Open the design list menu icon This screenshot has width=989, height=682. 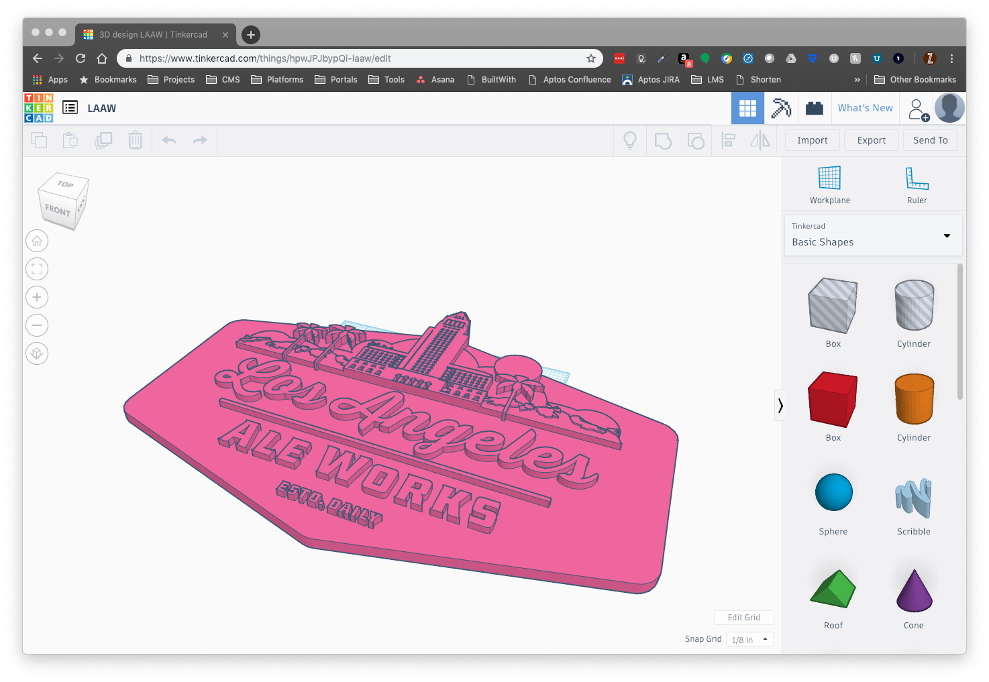(x=70, y=107)
